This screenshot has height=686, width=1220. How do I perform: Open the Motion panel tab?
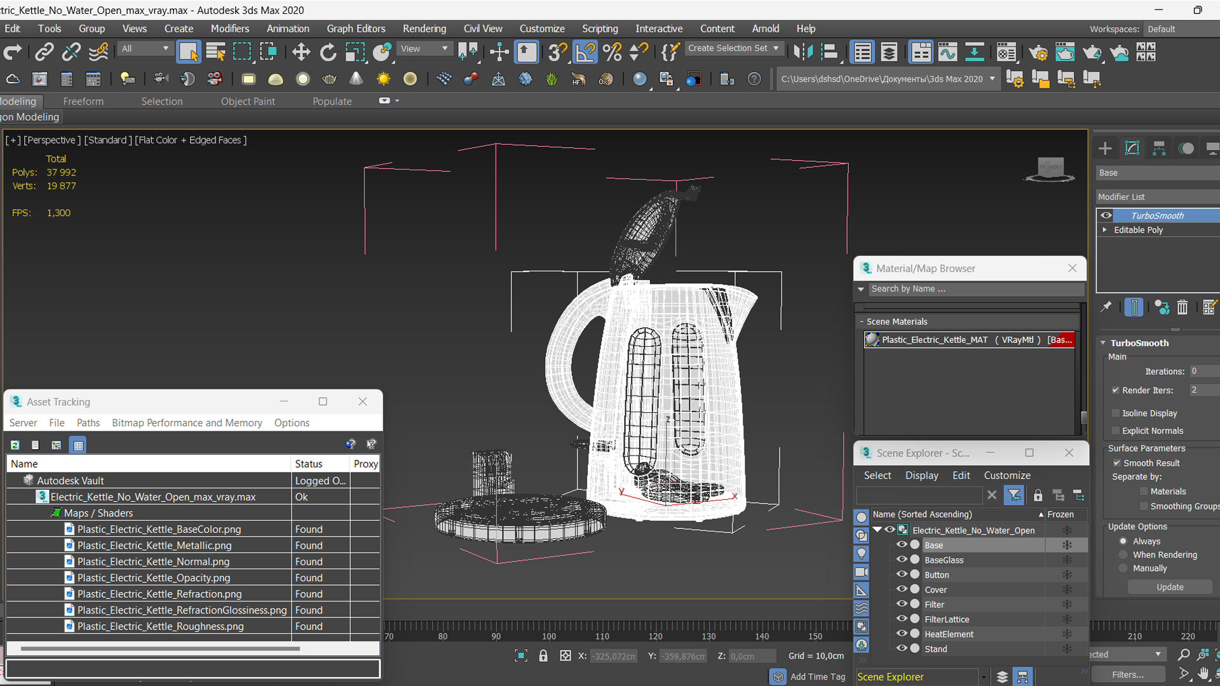point(1186,149)
